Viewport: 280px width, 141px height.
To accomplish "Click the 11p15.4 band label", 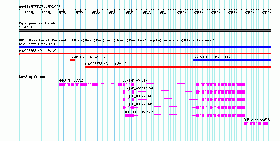I will [x=25, y=27].
